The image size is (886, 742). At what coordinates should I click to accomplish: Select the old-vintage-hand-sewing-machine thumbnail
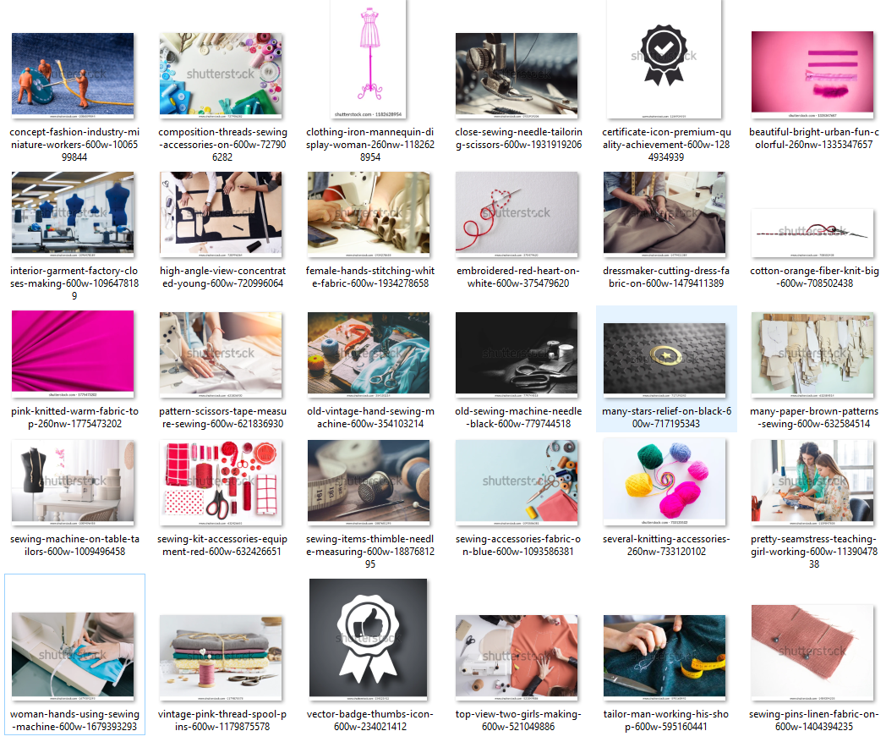point(369,354)
